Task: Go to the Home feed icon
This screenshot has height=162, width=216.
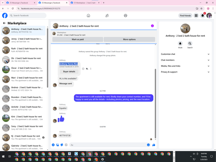Action: (x=89, y=16)
